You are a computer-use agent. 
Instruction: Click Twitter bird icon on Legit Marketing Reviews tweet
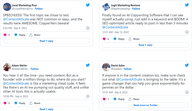tap(187, 5)
